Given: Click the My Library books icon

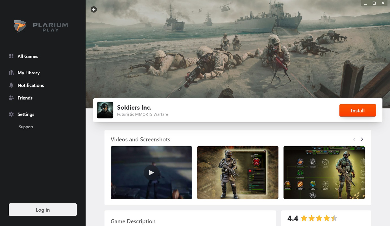Looking at the screenshot, I should [x=11, y=73].
